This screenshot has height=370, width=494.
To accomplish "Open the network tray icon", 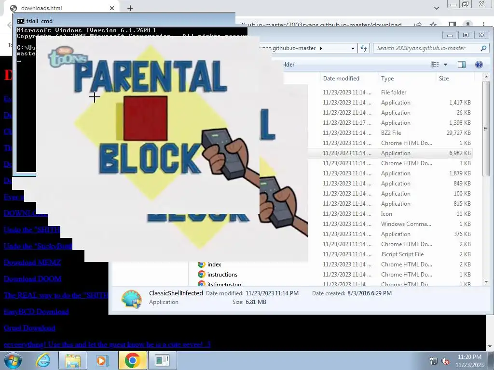I will click(434, 361).
